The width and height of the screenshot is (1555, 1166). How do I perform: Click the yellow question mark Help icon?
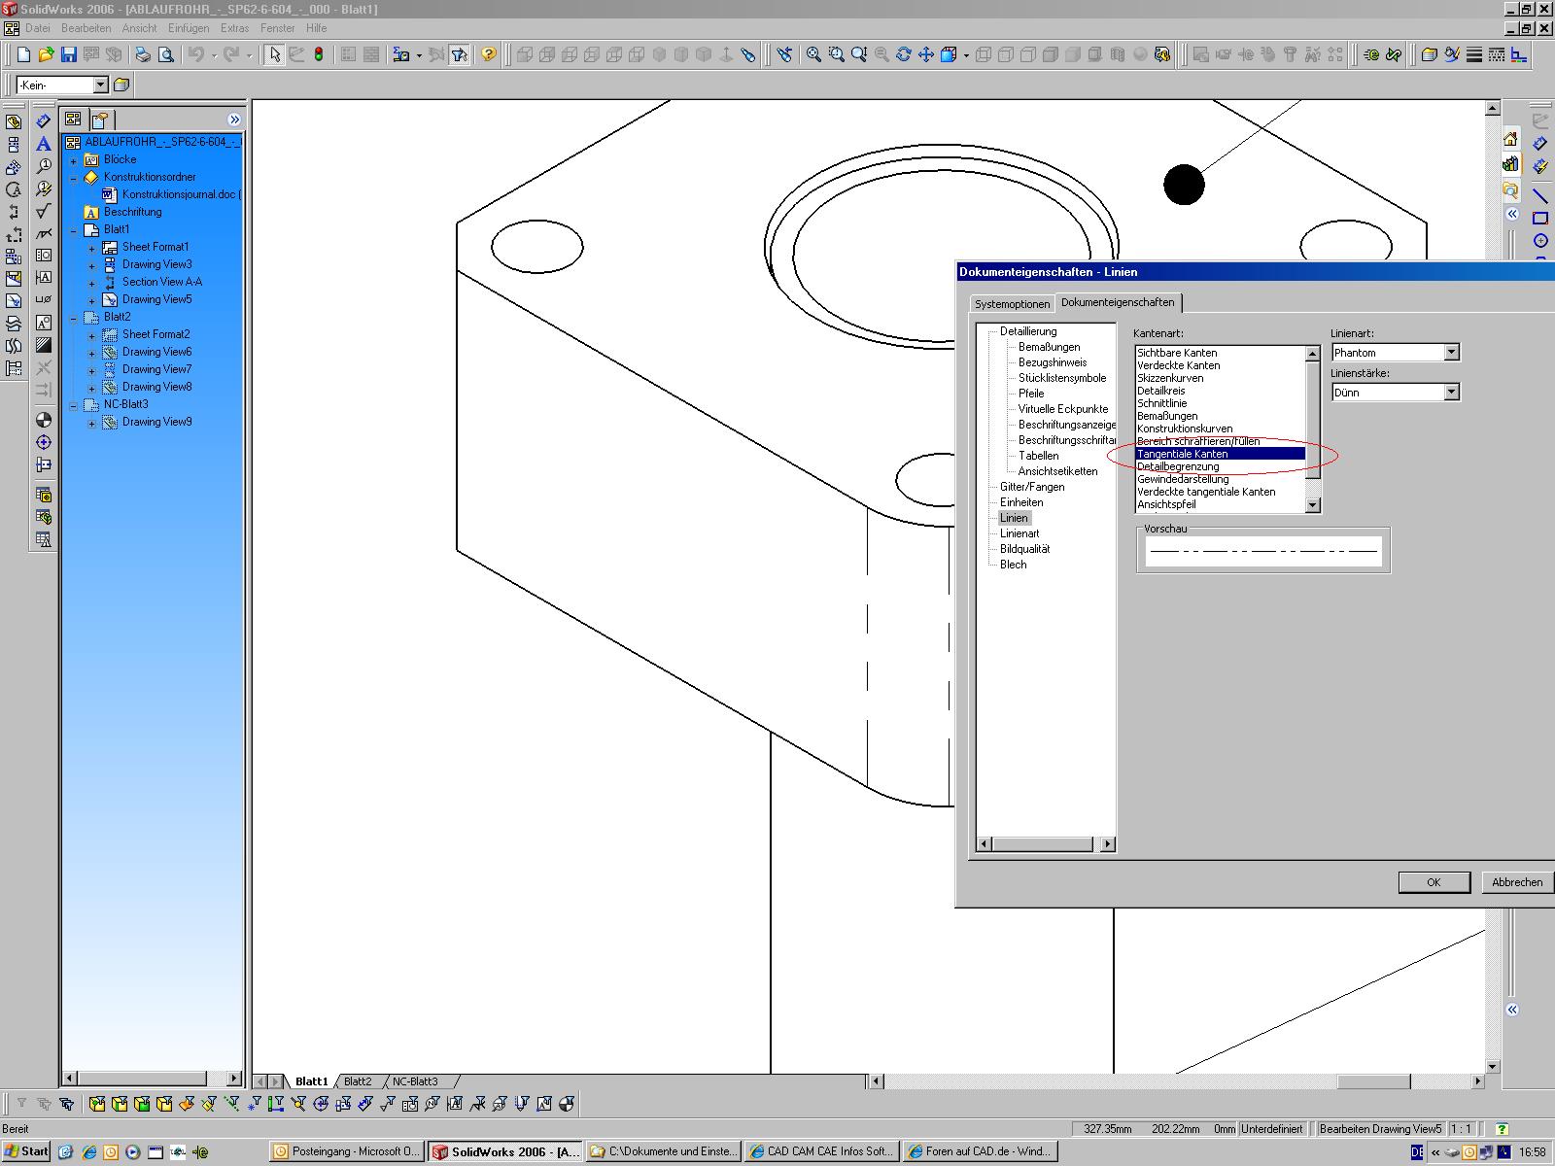(x=488, y=54)
